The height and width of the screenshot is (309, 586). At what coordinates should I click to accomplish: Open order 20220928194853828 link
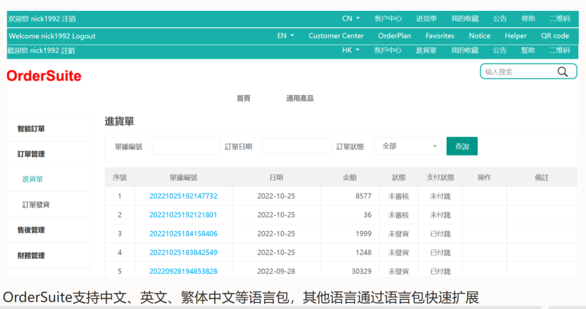183,271
